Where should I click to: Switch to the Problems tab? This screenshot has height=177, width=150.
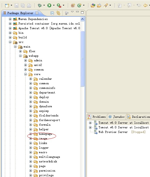(97, 117)
